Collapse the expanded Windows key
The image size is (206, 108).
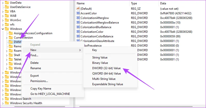pos(3,29)
